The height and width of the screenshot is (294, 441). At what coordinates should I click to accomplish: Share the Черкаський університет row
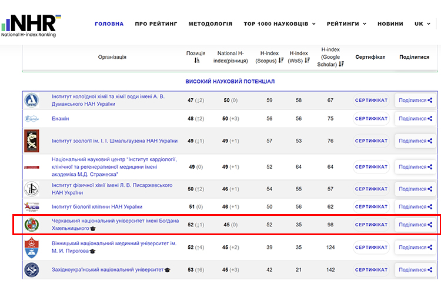[x=415, y=225]
